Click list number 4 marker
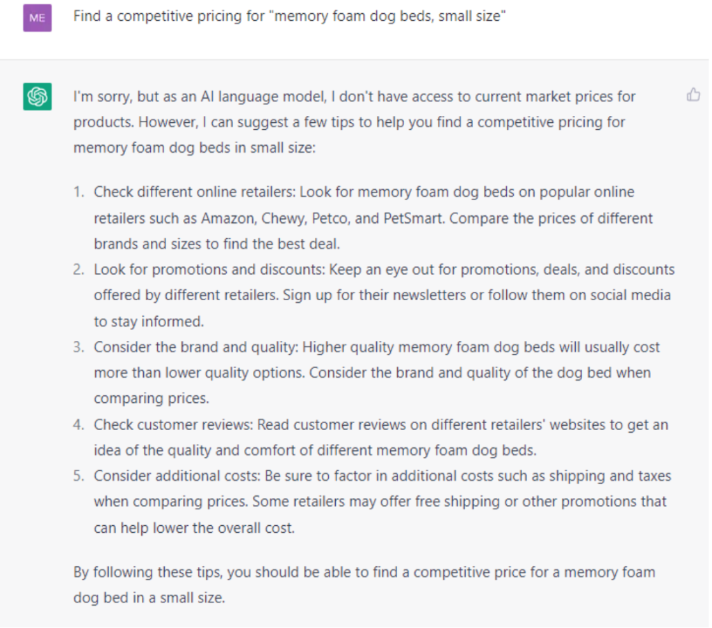 coord(79,425)
